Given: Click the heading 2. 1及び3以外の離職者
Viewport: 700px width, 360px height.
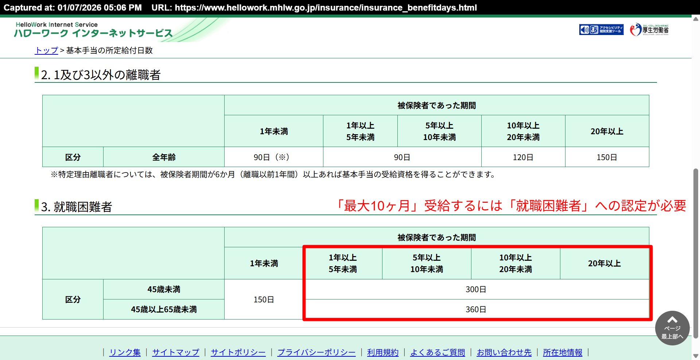Looking at the screenshot, I should 101,75.
